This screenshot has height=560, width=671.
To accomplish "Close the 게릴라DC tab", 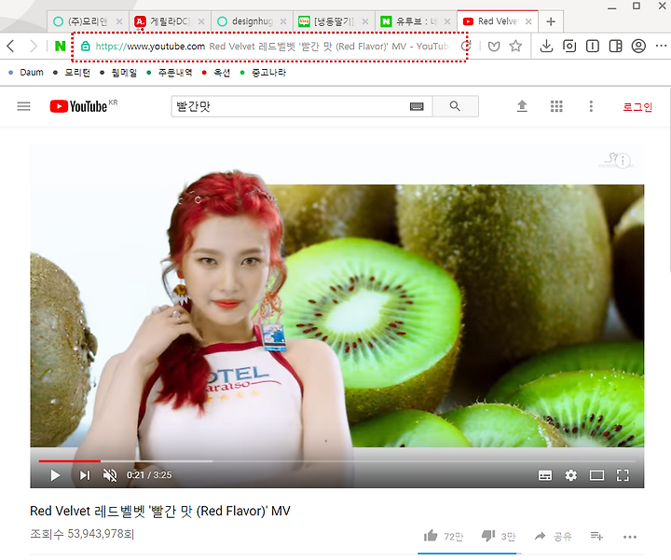I will (201, 21).
